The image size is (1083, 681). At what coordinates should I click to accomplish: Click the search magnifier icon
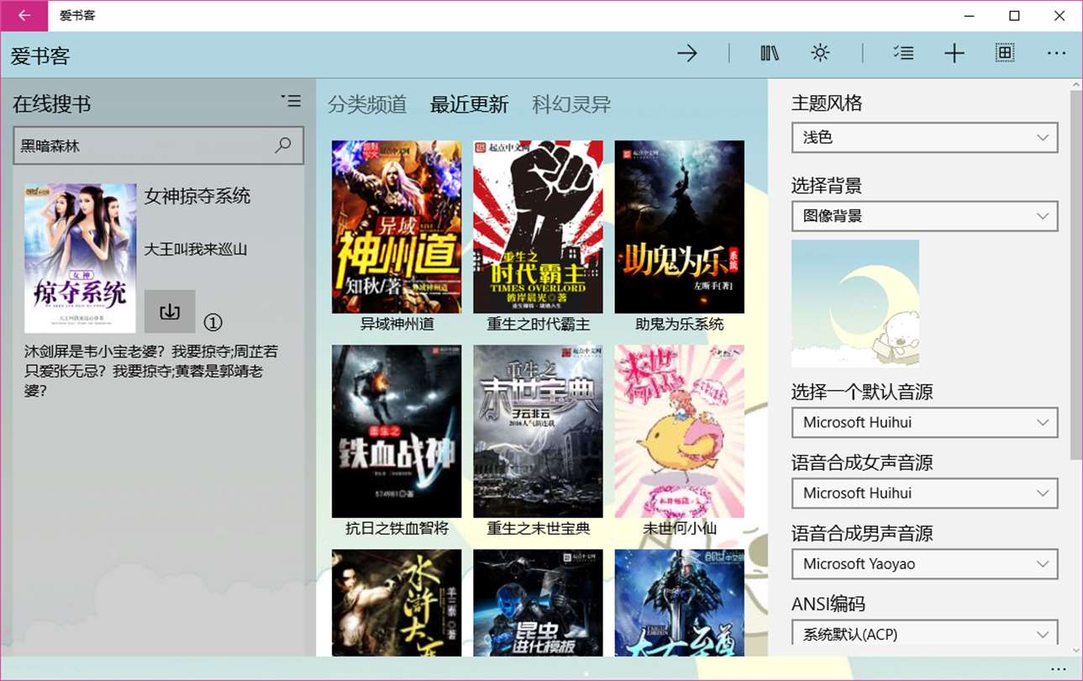point(283,145)
